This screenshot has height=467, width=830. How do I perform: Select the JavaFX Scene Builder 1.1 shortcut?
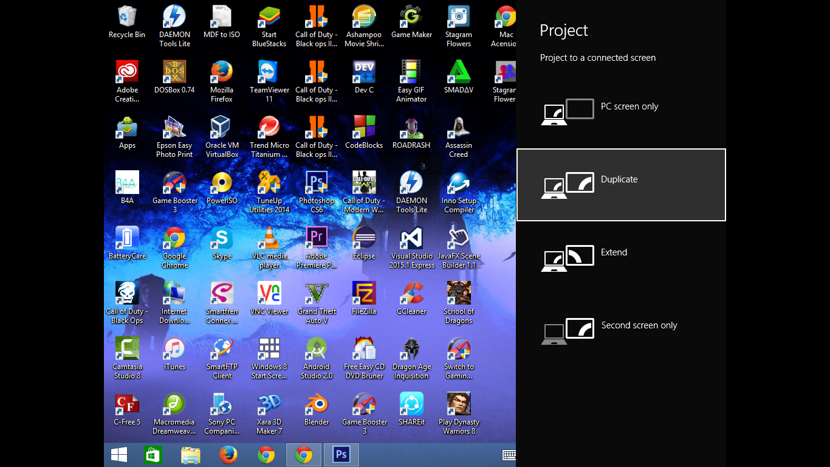pos(459,247)
